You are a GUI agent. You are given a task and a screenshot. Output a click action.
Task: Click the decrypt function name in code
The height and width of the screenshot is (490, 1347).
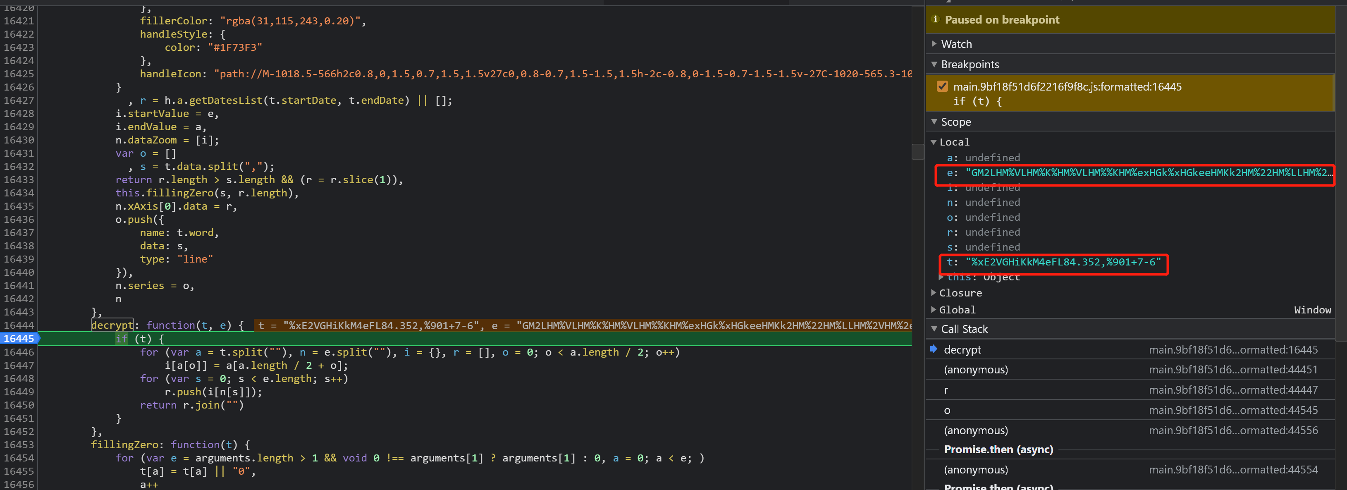point(112,325)
